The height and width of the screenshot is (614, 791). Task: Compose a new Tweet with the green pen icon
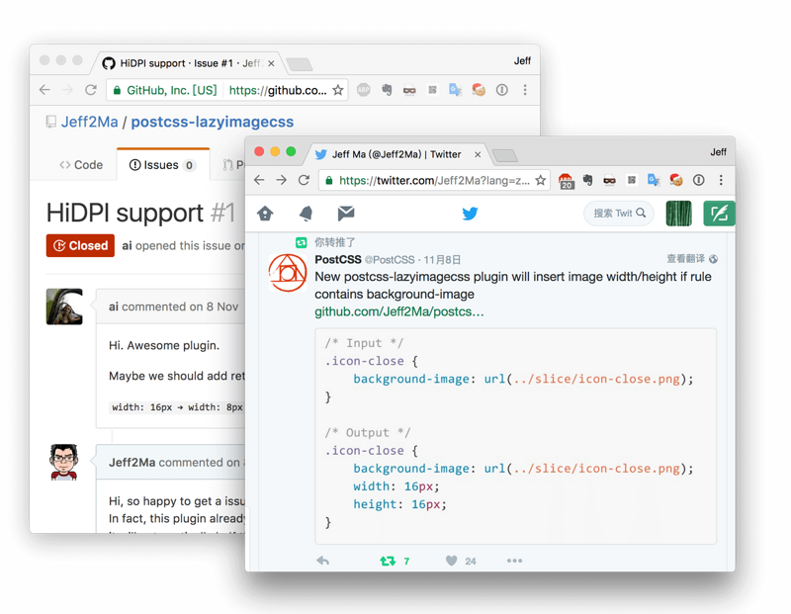pyautogui.click(x=719, y=213)
